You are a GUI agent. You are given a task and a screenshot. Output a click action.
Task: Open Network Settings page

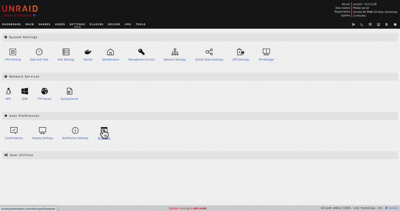coord(175,54)
